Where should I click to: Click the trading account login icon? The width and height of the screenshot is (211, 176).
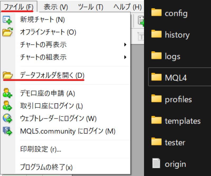click(7, 106)
